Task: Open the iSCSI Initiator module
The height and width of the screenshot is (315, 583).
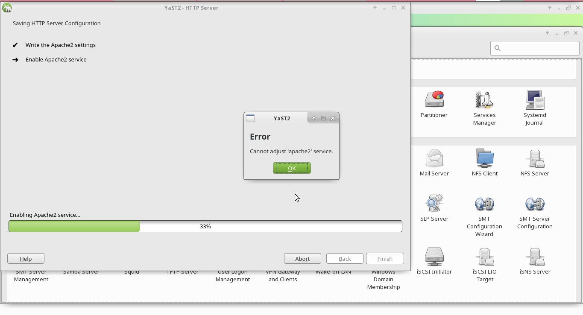Action: tap(434, 261)
